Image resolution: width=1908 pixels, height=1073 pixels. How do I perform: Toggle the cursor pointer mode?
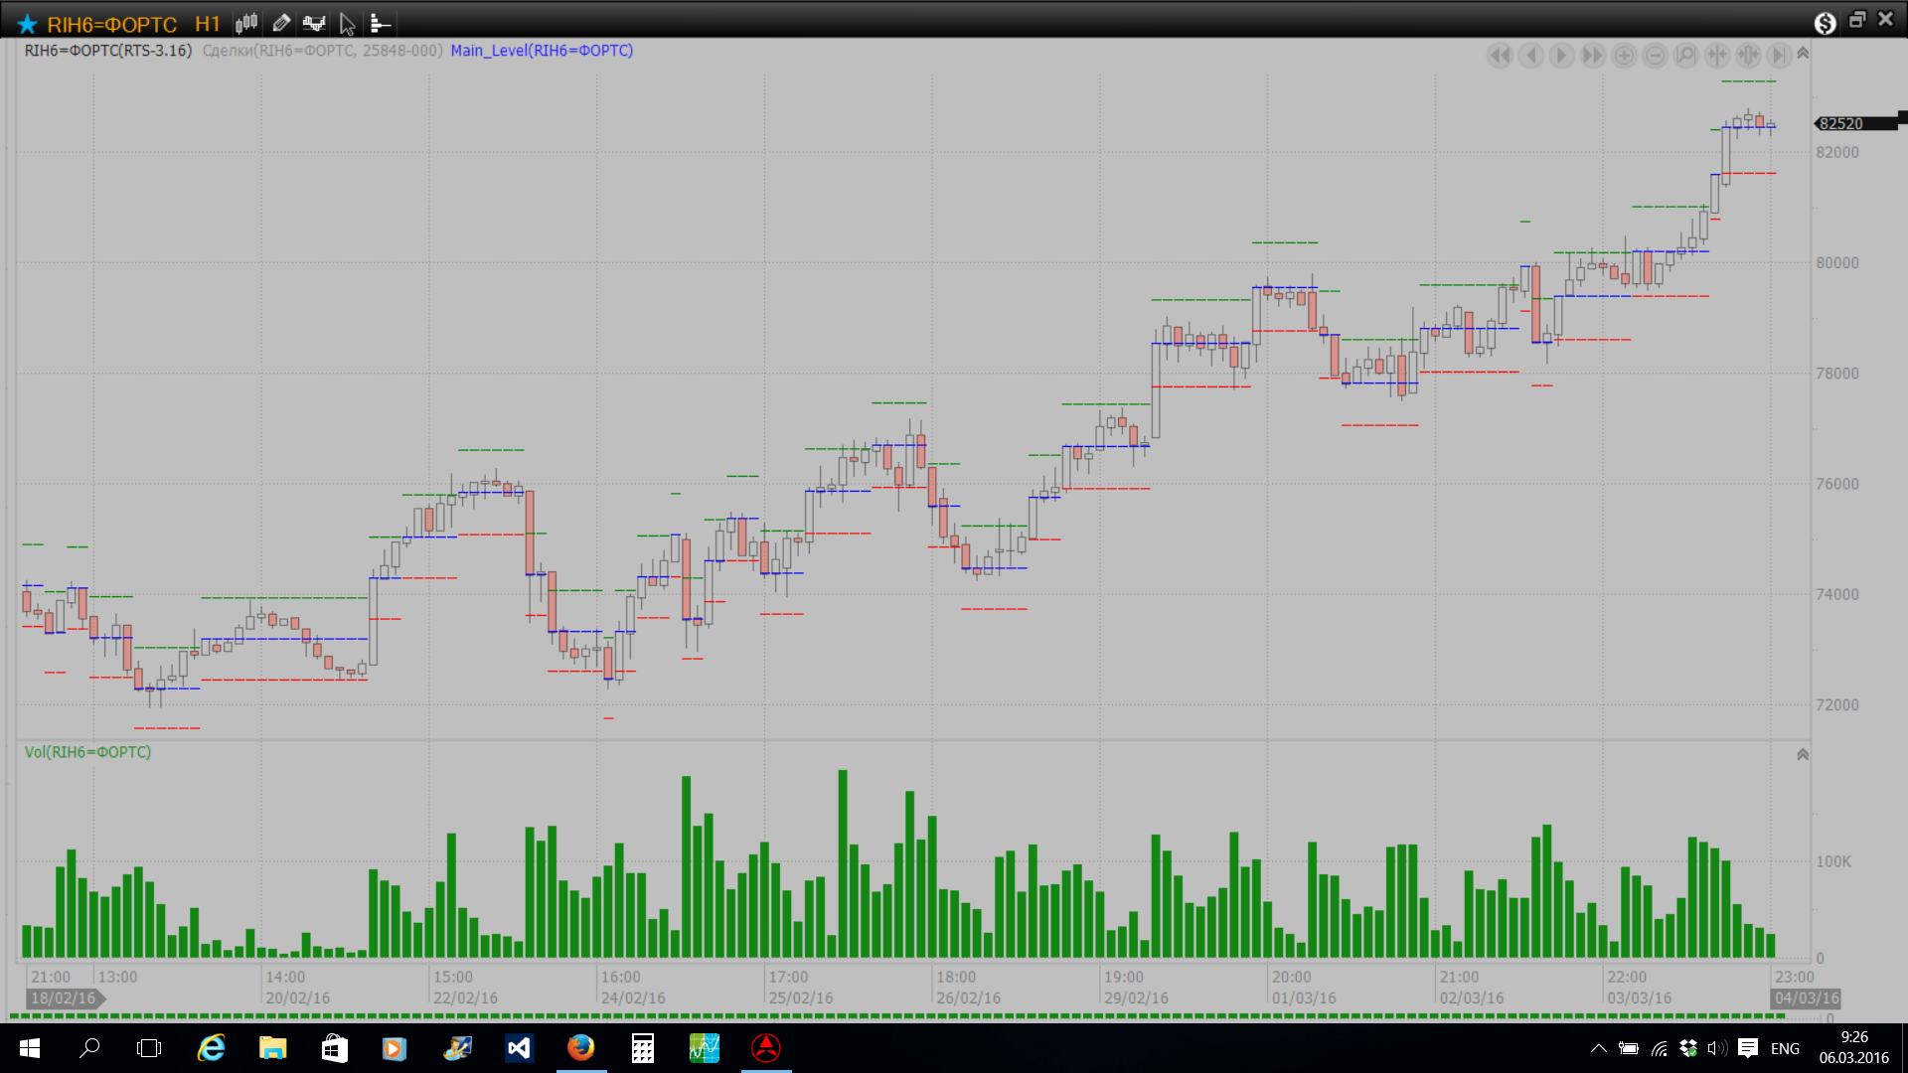click(x=347, y=23)
